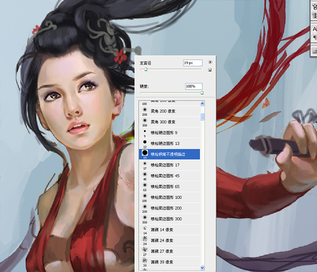Click the new brush preset icon
This screenshot has height=272, width=317.
[x=210, y=70]
